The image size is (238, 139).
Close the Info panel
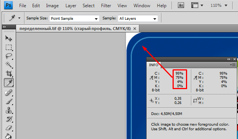[235, 59]
